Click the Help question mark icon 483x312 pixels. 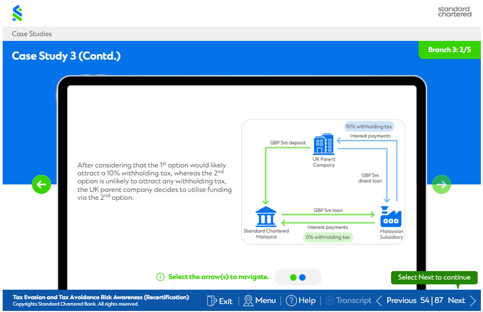[x=291, y=301]
